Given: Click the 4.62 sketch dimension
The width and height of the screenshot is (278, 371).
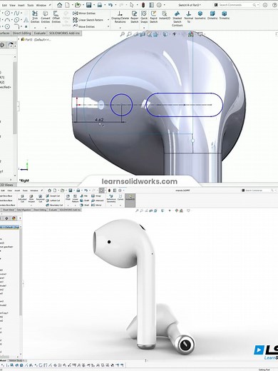Looking at the screenshot, I should point(99,120).
